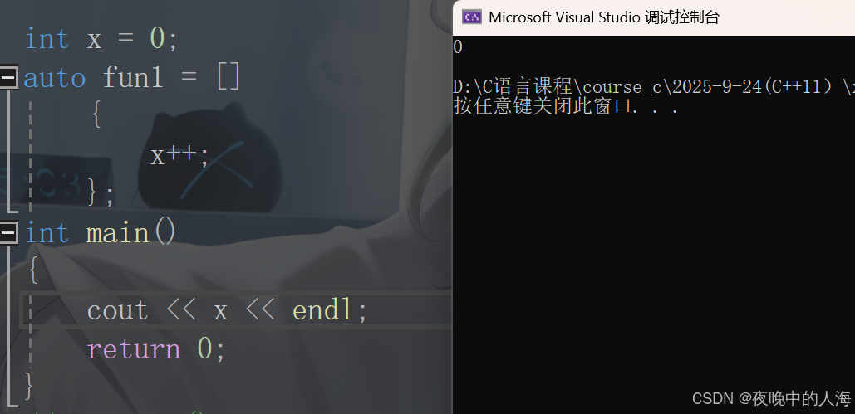Collapse the int main() function block

pos(7,233)
